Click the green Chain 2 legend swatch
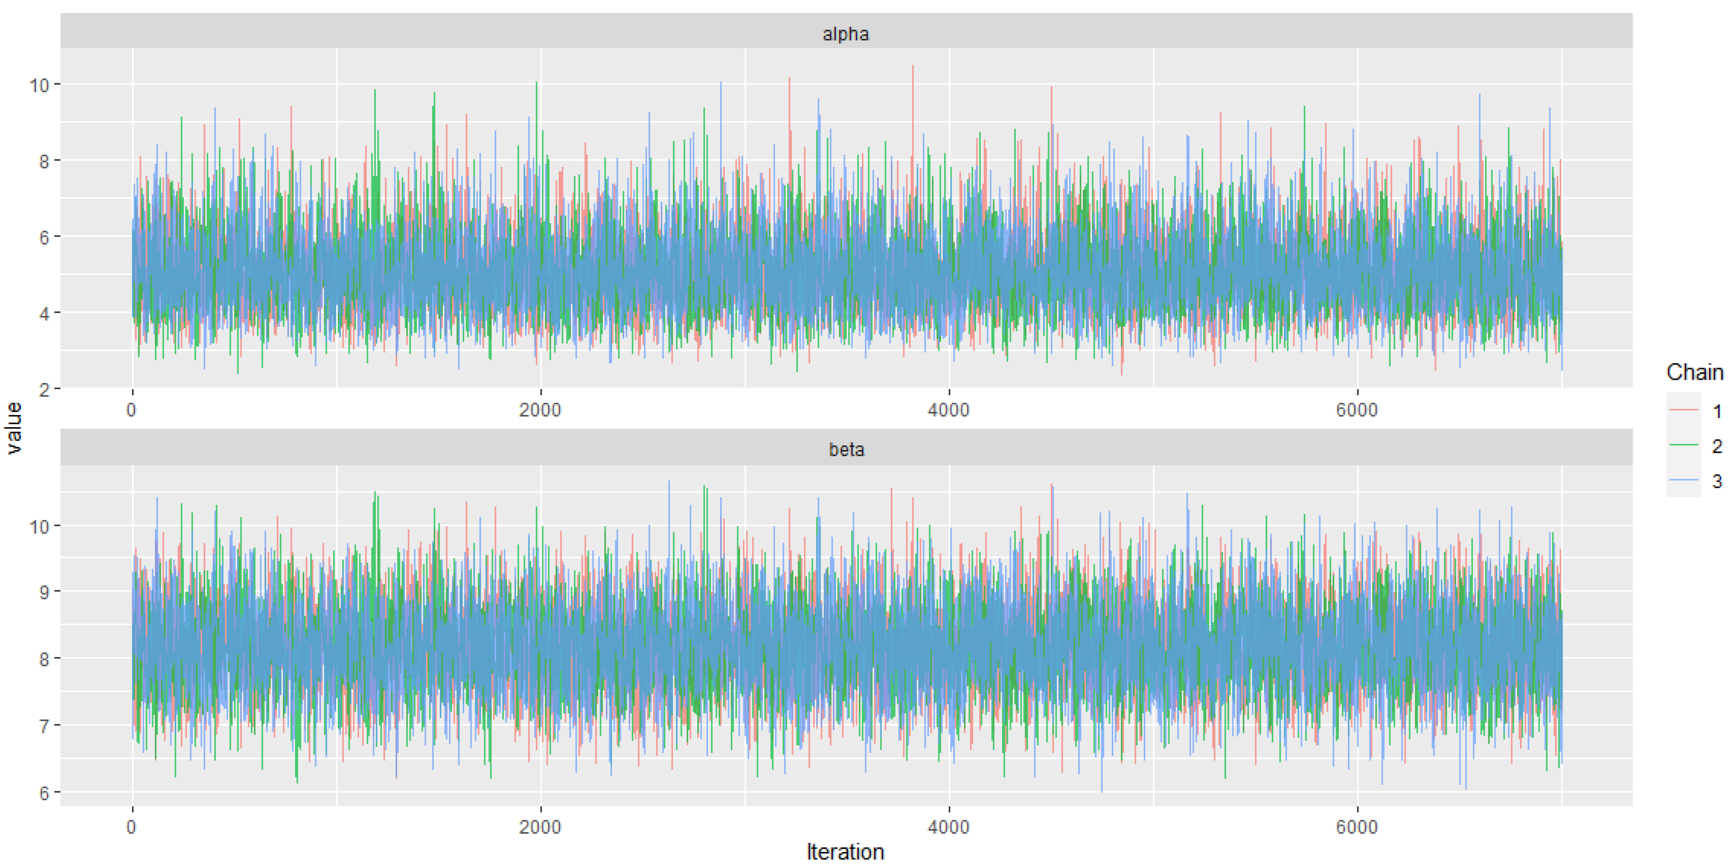The width and height of the screenshot is (1733, 868). 1684,445
